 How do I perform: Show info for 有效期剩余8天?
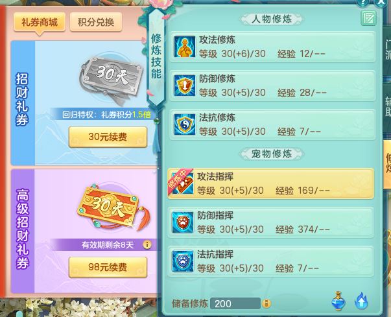(147, 245)
